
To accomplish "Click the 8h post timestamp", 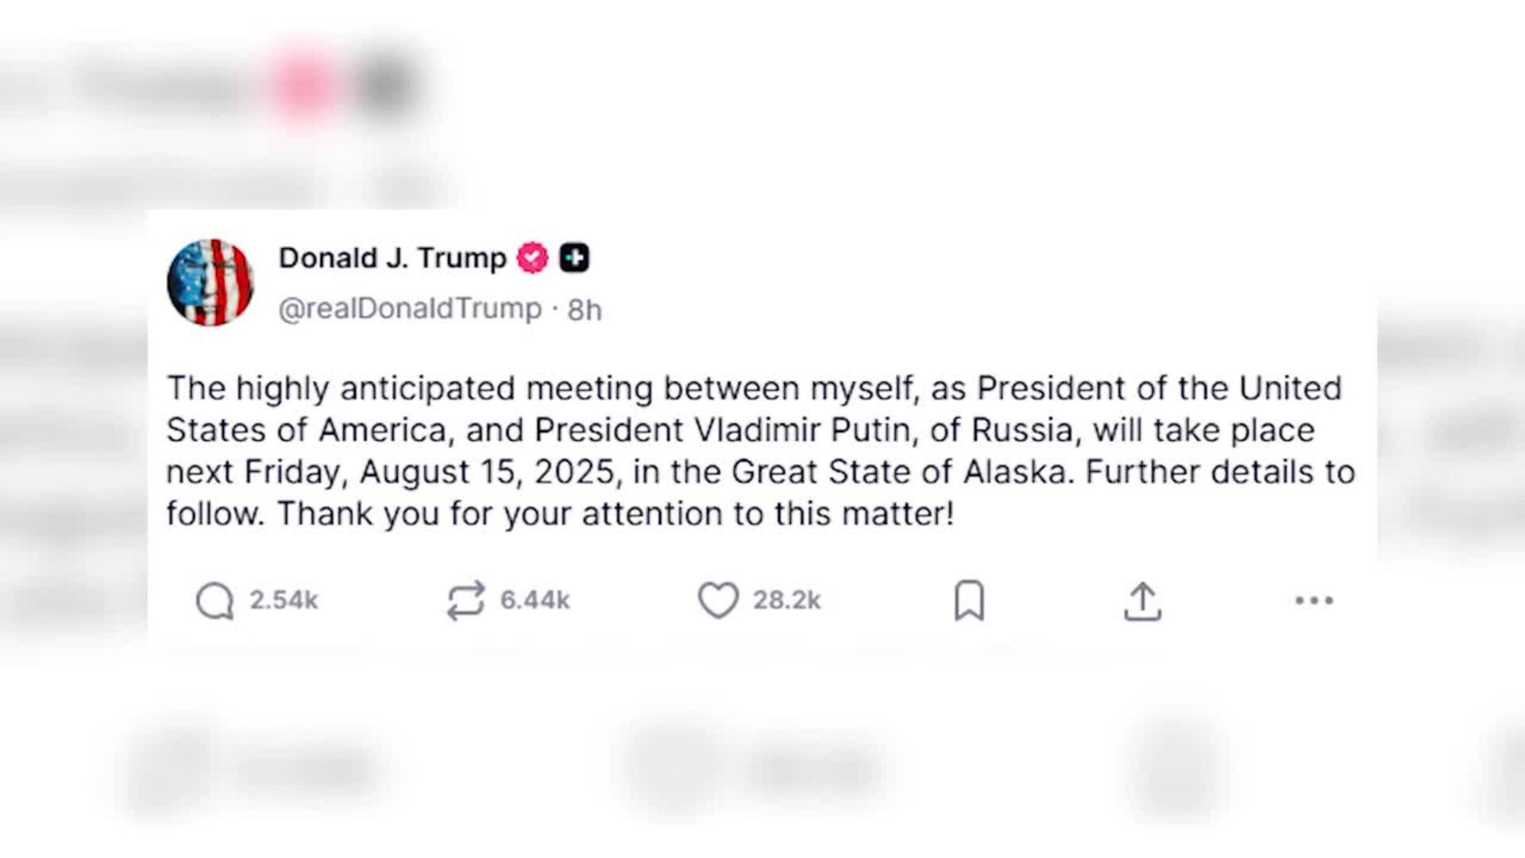I will [x=585, y=310].
